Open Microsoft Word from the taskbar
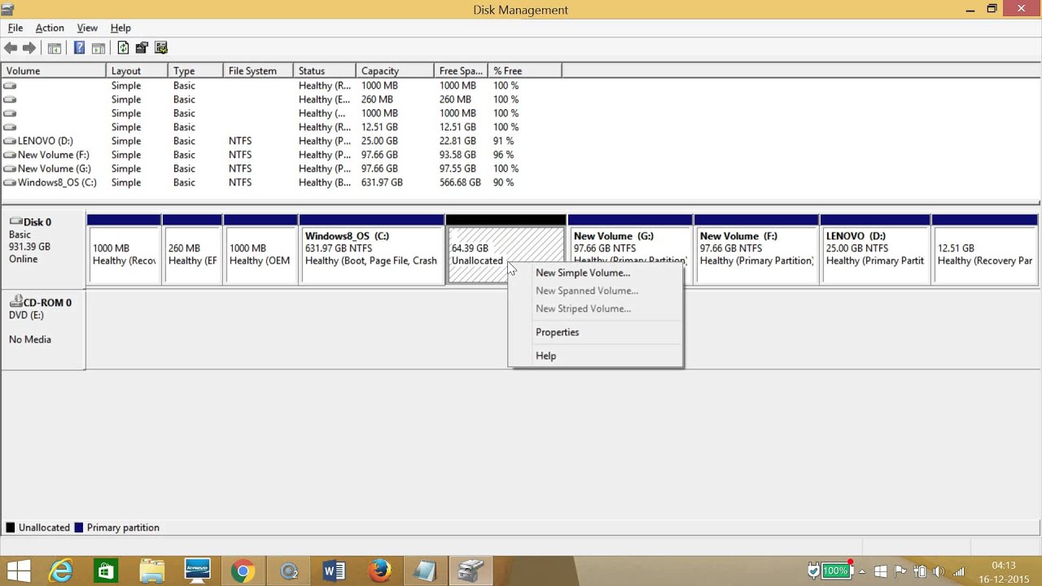Image resolution: width=1042 pixels, height=586 pixels. tap(334, 571)
